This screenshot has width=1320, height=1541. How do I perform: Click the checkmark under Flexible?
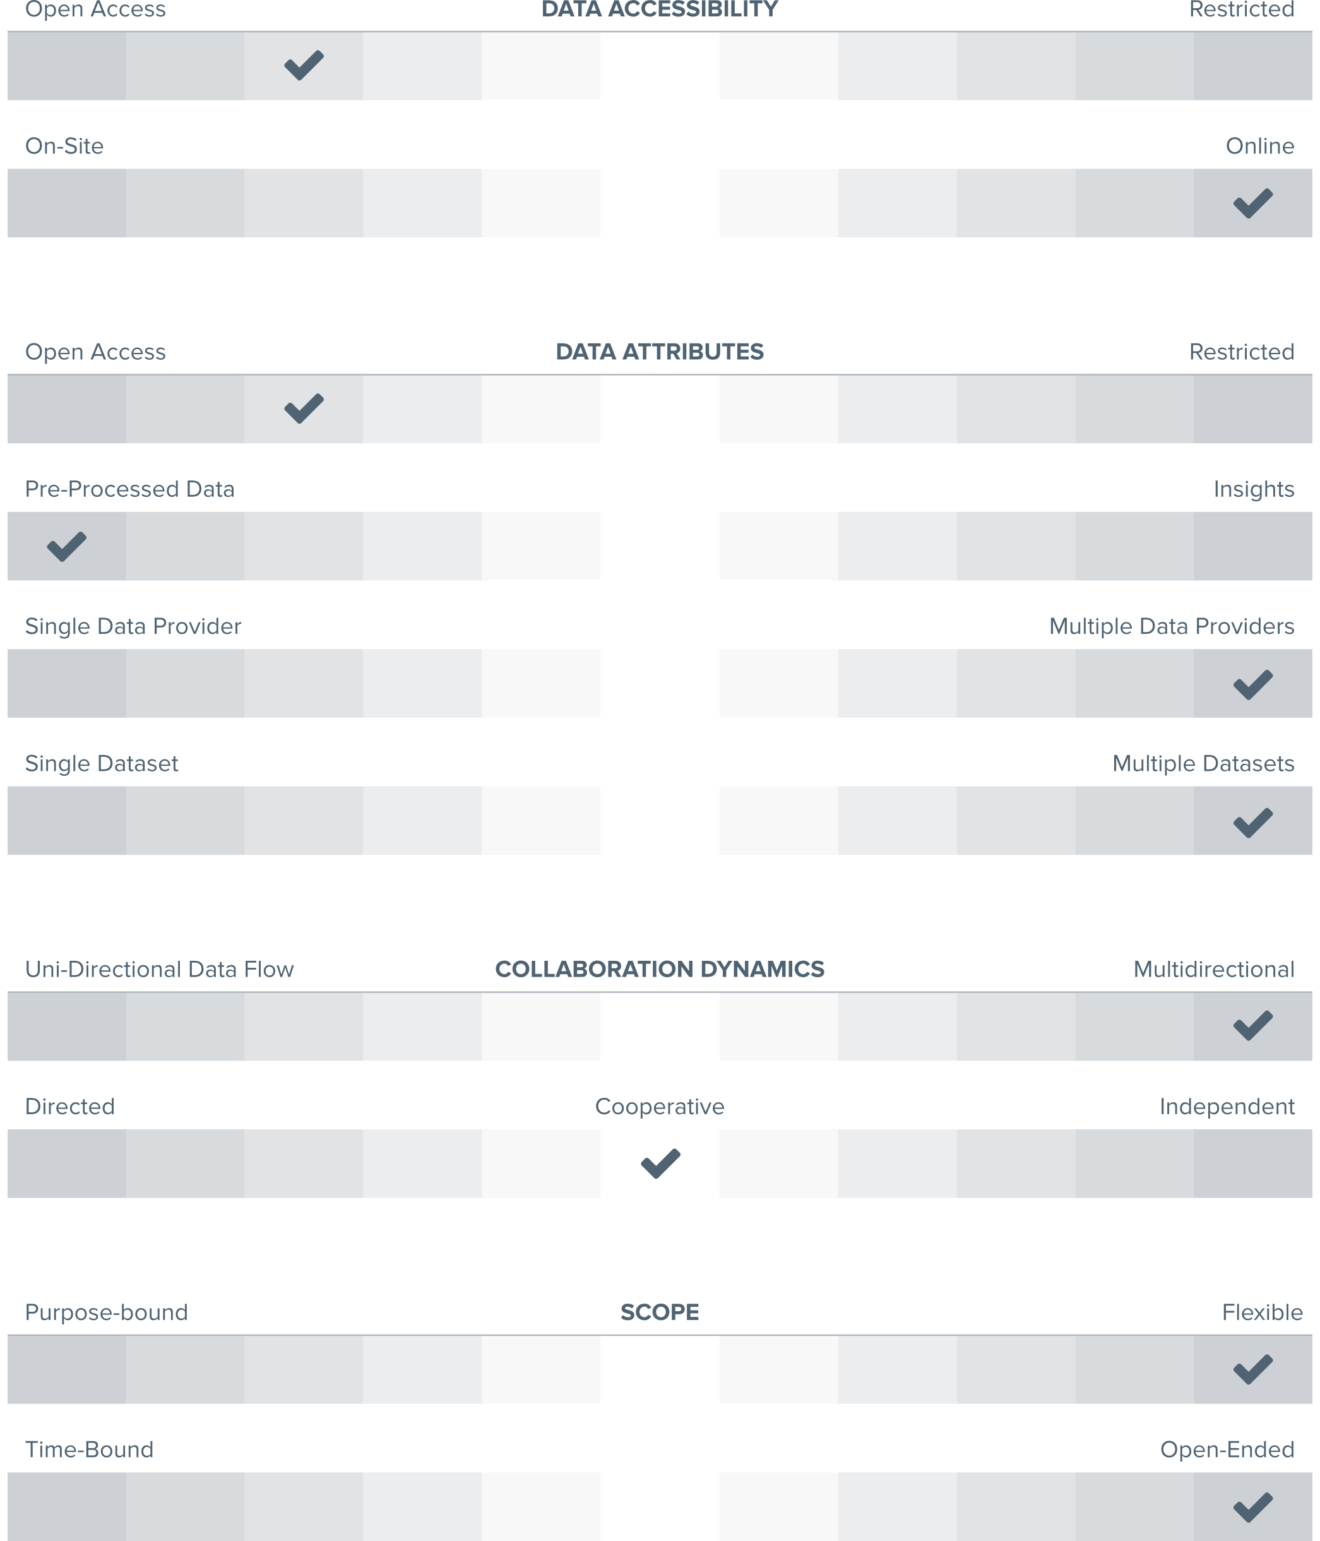tap(1252, 1369)
